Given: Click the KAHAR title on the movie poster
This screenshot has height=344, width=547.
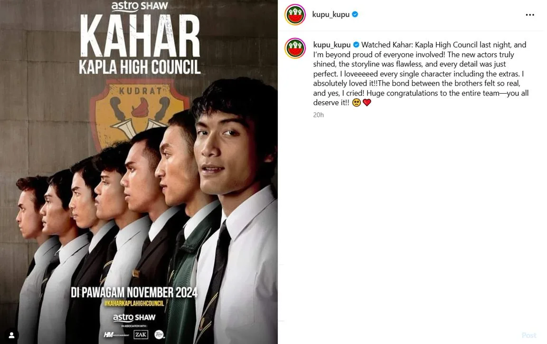Looking at the screenshot, I should (140, 36).
